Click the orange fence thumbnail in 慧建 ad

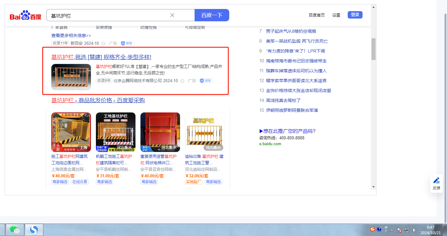(x=71, y=77)
